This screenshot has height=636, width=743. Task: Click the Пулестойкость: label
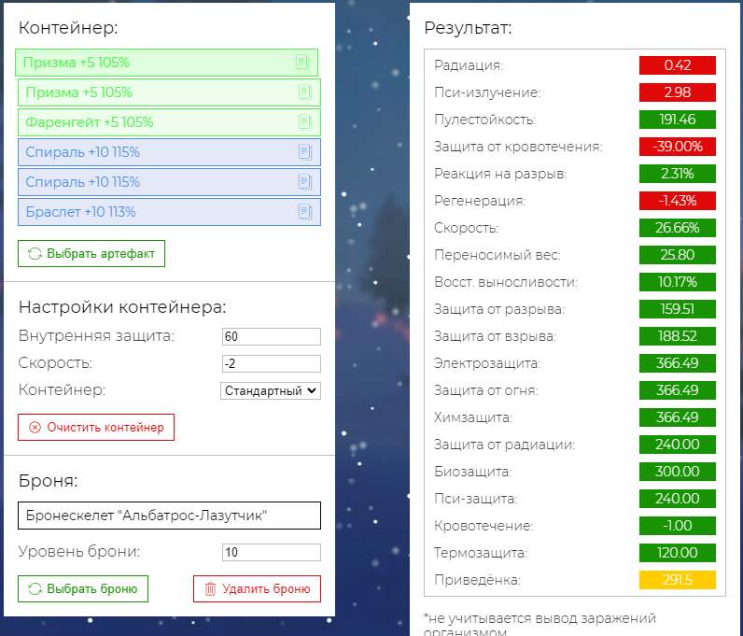[484, 120]
